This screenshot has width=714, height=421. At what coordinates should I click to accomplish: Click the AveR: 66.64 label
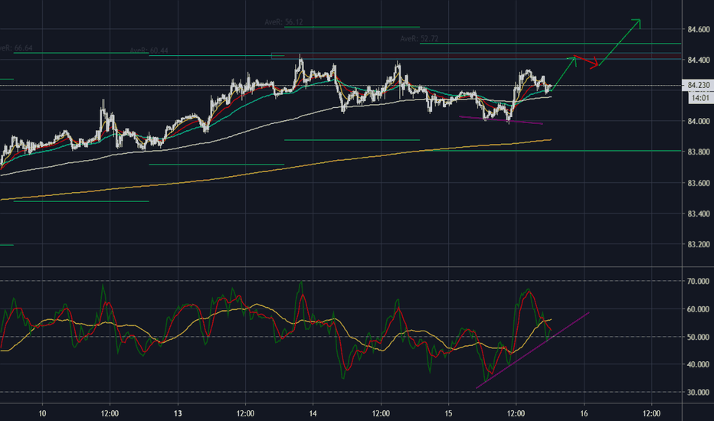[x=15, y=47]
